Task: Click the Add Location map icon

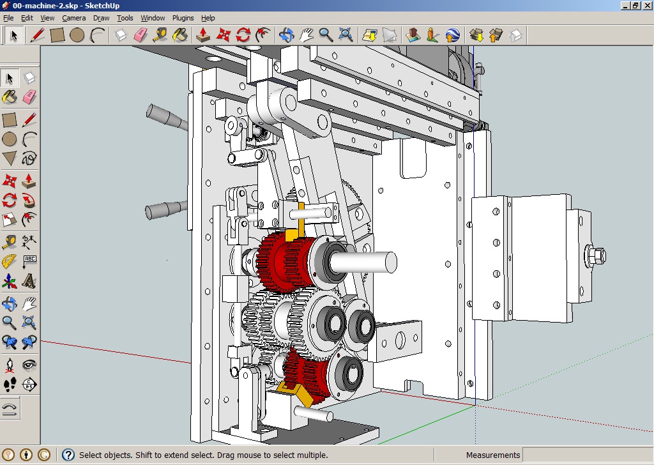Action: tap(369, 35)
